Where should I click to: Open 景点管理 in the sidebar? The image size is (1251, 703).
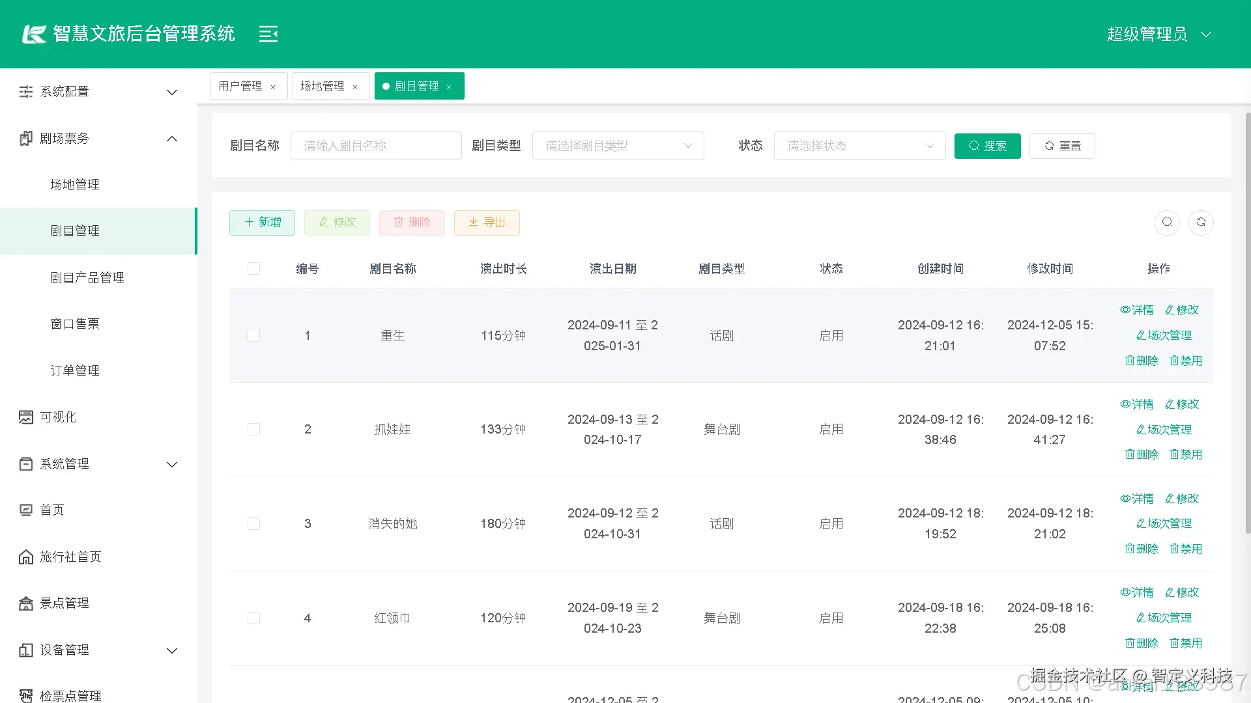coord(64,603)
